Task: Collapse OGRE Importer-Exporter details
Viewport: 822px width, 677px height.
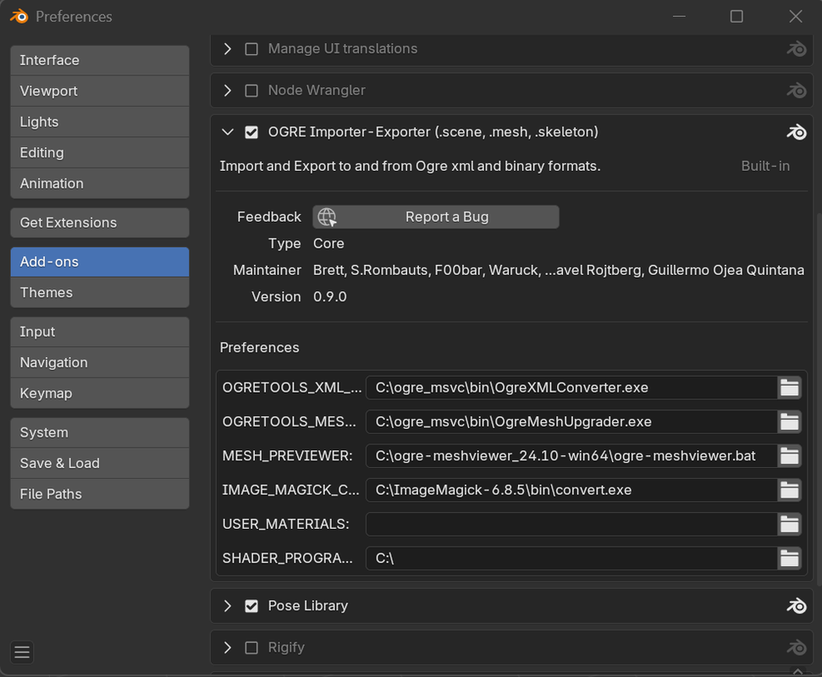Action: [228, 132]
